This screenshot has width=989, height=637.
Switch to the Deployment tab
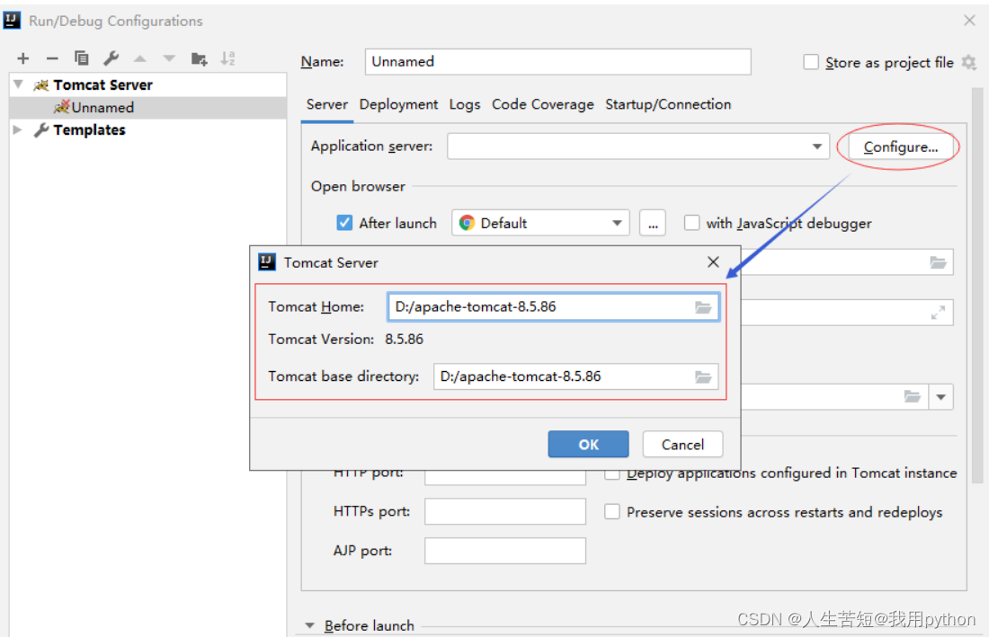(x=398, y=104)
